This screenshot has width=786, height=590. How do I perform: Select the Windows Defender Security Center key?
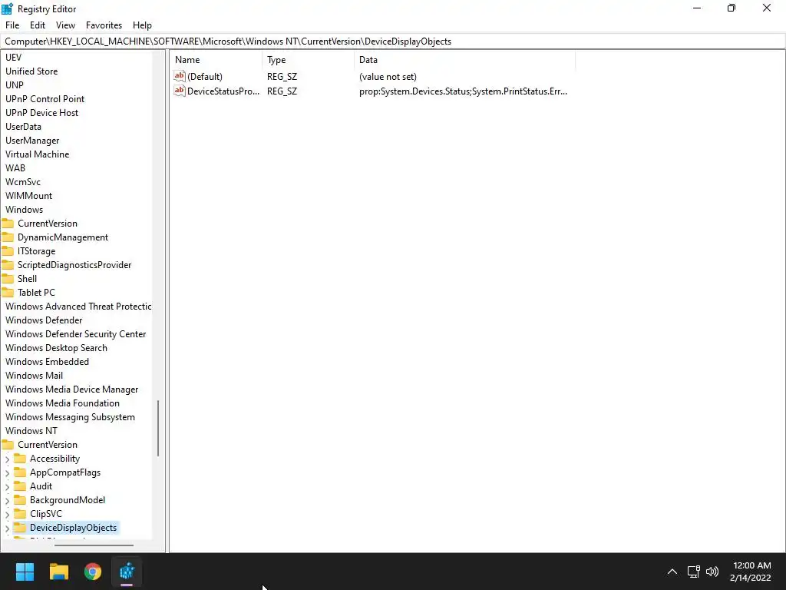(x=76, y=334)
